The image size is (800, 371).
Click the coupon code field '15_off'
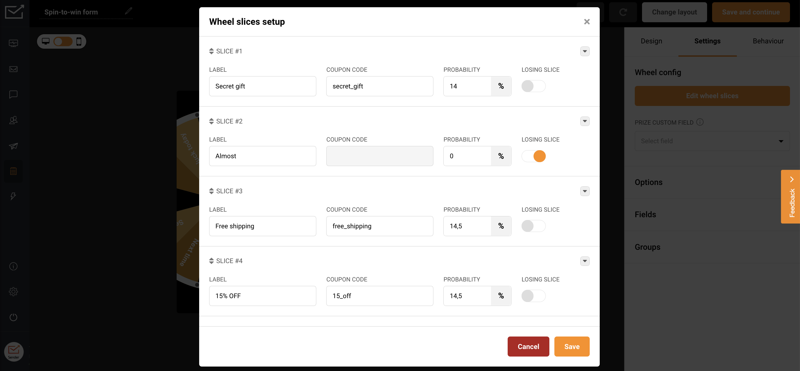click(379, 296)
